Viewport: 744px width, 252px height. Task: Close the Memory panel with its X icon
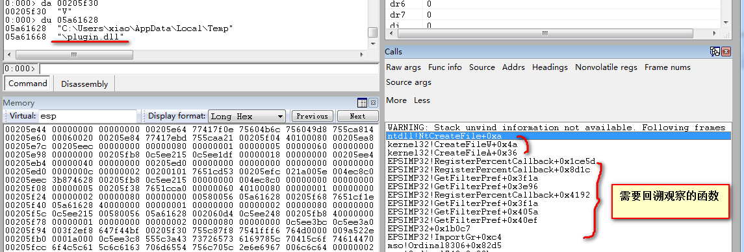tap(374, 102)
